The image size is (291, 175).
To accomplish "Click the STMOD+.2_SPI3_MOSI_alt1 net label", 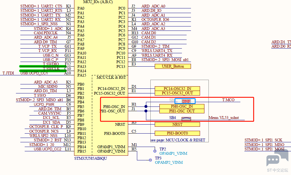I will point(165,60).
